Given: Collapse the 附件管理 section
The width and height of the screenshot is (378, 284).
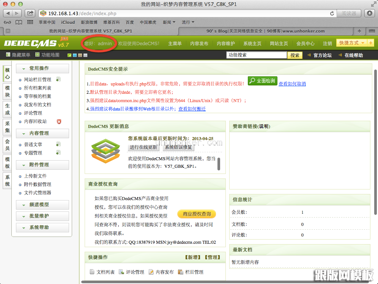Looking at the screenshot, I should [43, 165].
